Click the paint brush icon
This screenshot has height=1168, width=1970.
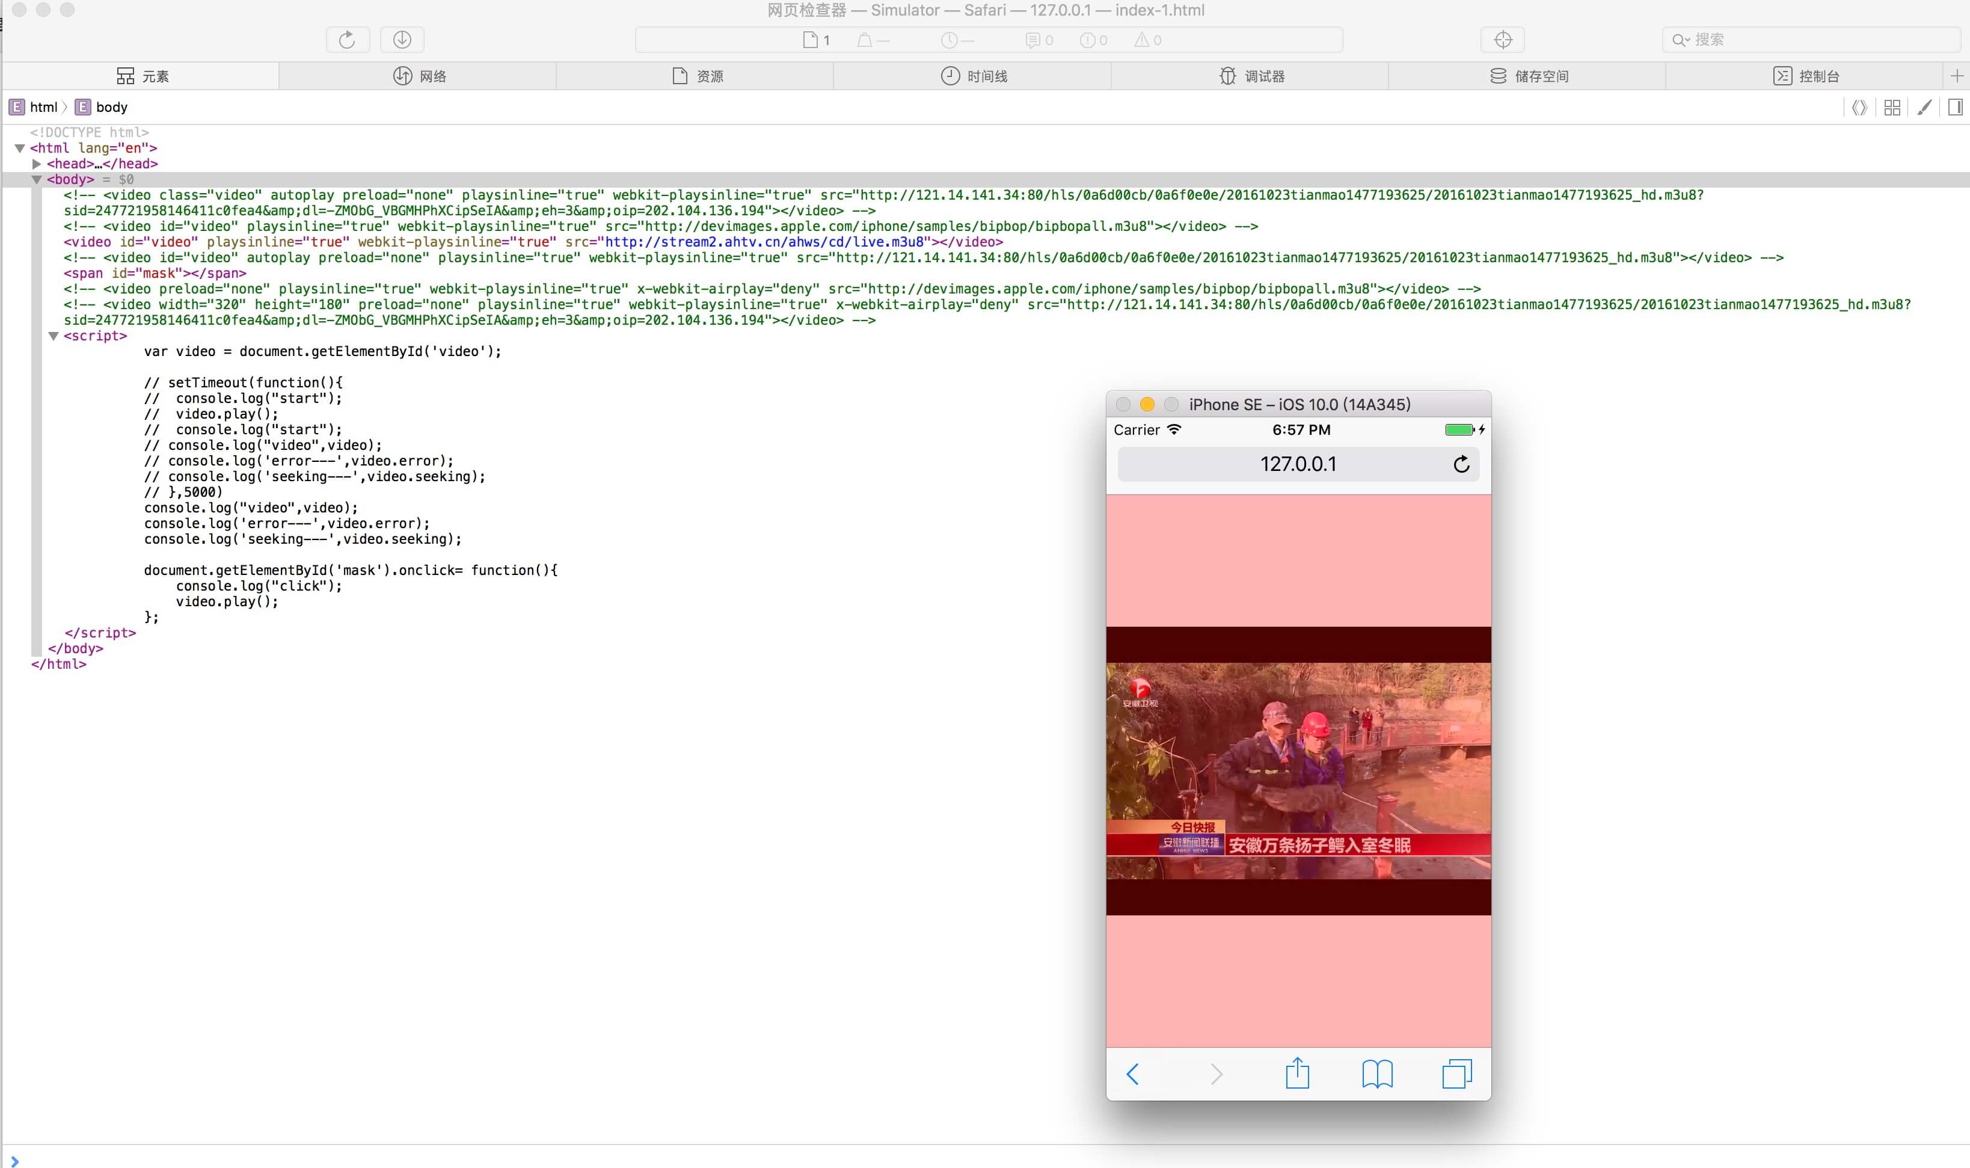(1924, 108)
